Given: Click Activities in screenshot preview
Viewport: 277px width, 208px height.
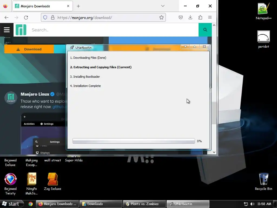Looking at the screenshot, I should click(x=29, y=124).
